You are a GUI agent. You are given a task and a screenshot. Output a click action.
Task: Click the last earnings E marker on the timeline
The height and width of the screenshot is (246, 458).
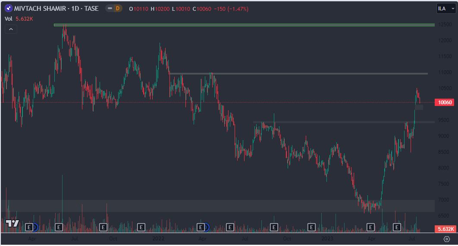click(x=397, y=227)
